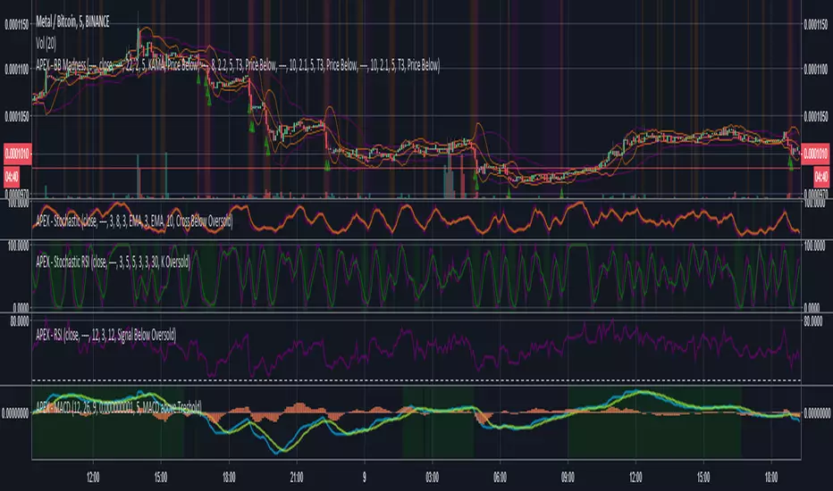Click the RSI dashed oversold threshold line
Viewport: 833px width, 491px height.
[416, 380]
